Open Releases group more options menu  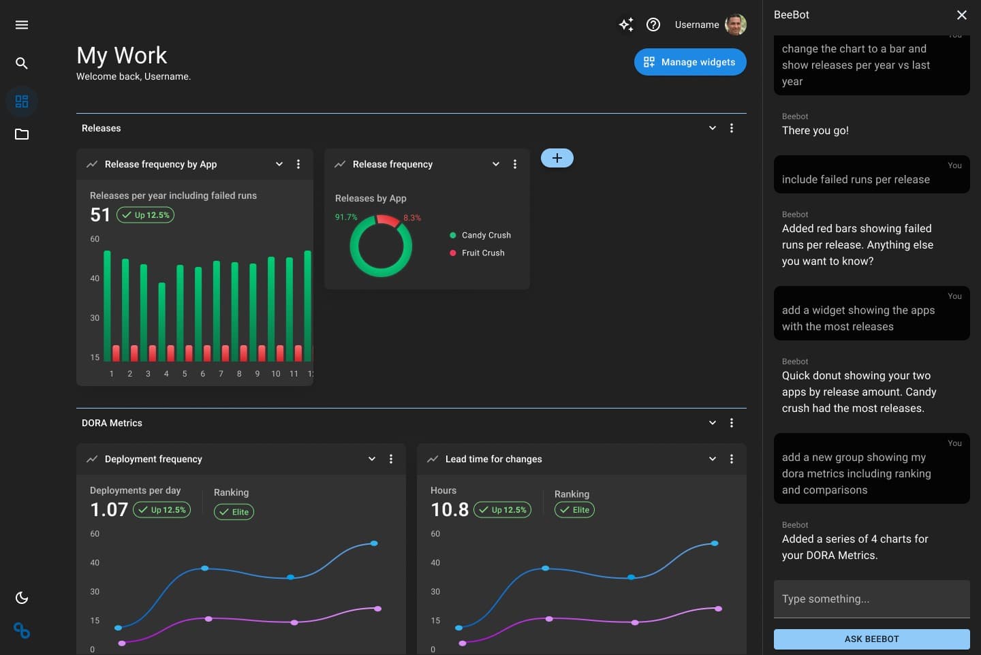coord(732,128)
